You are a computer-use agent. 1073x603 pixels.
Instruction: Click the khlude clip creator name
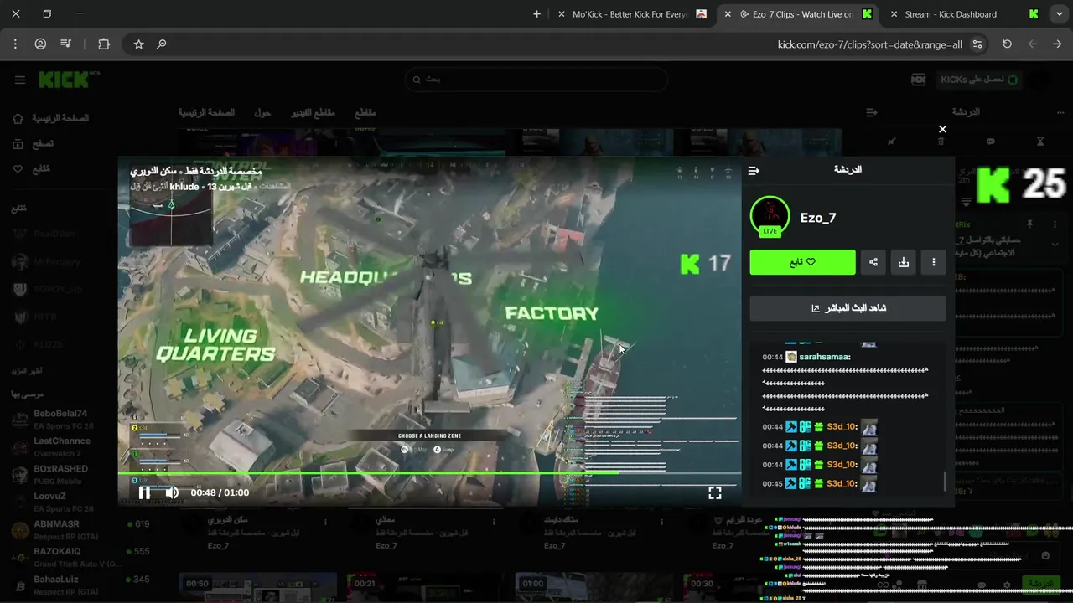(184, 186)
